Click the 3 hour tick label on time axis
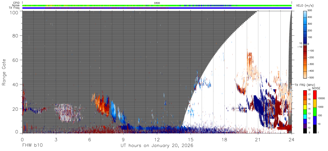Viewport: 328px width, 151px height. pos(56,140)
